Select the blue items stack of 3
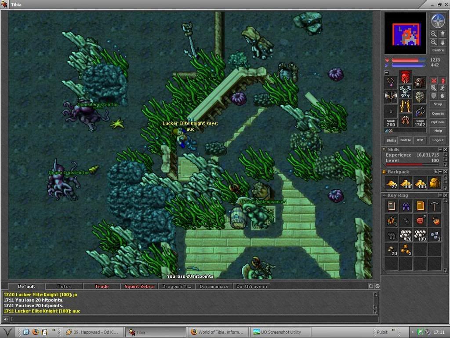Viewport: 450px width, 338px height. click(x=434, y=235)
